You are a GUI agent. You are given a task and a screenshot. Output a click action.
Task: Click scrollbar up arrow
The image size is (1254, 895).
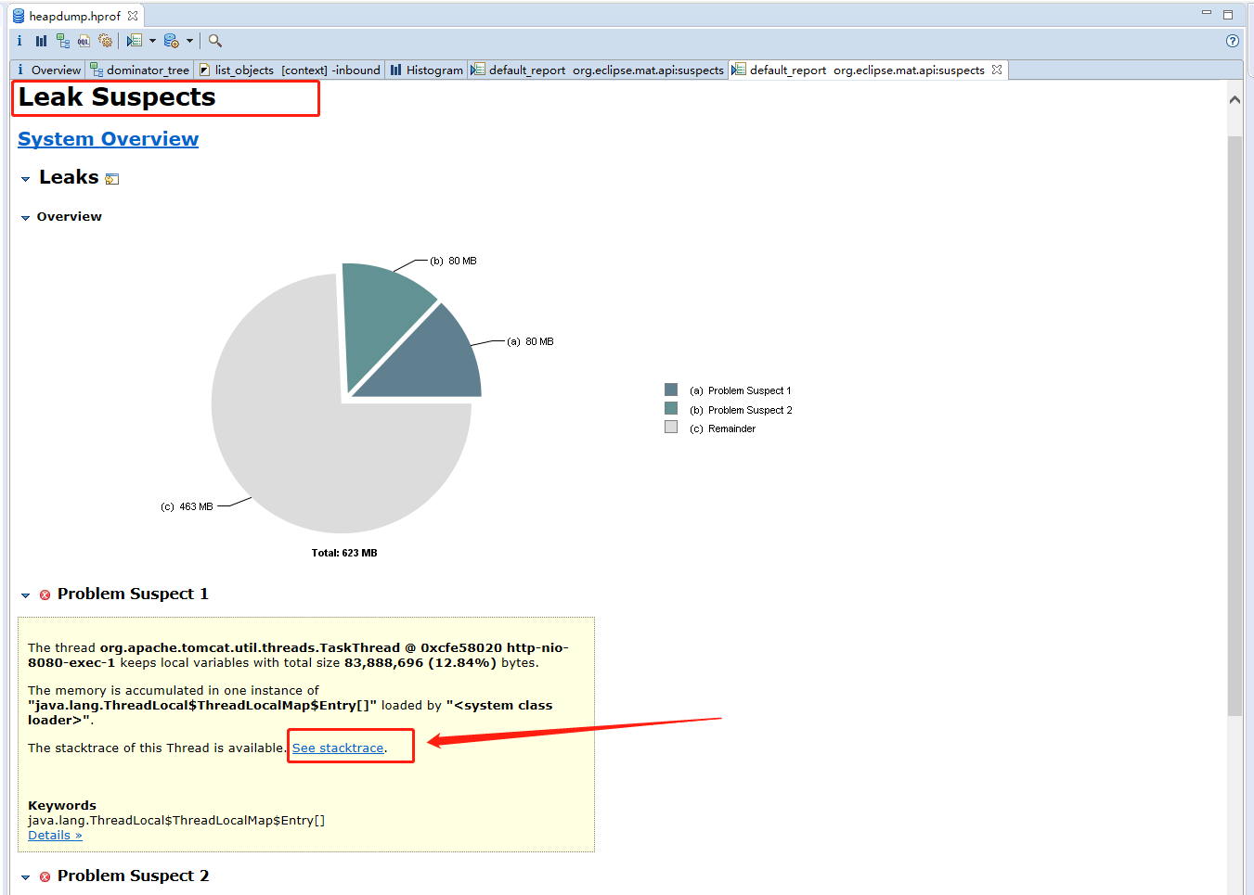(x=1235, y=99)
